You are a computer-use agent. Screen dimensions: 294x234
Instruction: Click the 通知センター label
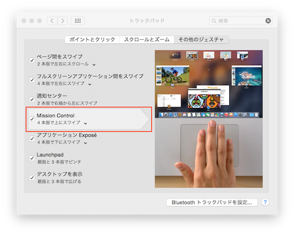click(52, 96)
